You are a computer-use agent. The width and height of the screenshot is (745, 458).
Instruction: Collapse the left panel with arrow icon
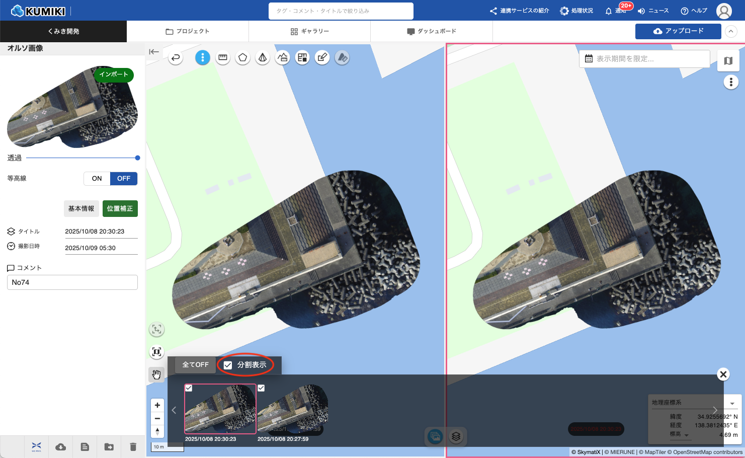(x=154, y=52)
